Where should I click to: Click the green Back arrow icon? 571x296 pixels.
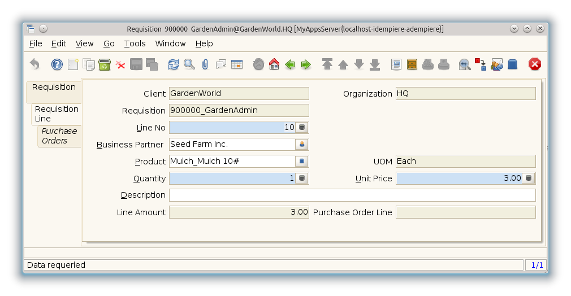pyautogui.click(x=290, y=64)
